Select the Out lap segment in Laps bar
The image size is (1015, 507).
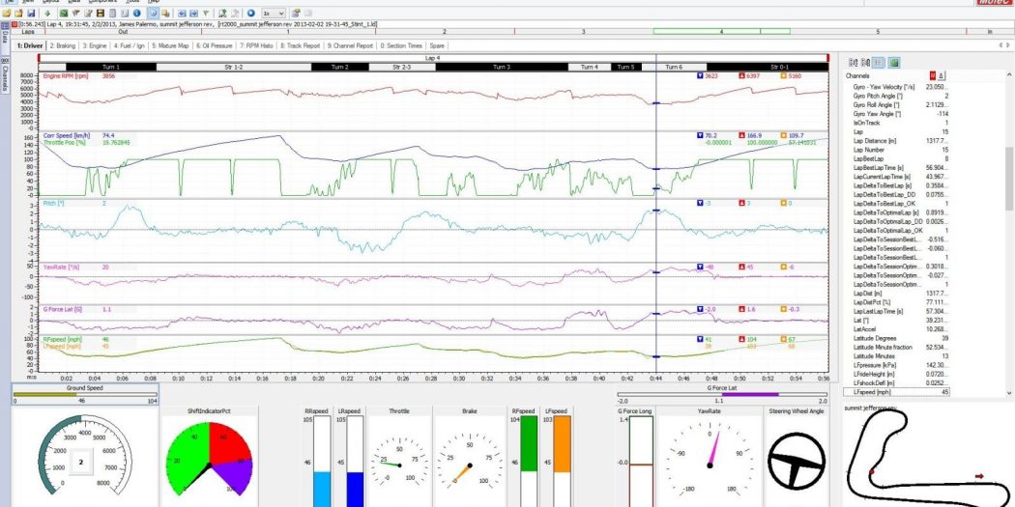(x=123, y=31)
